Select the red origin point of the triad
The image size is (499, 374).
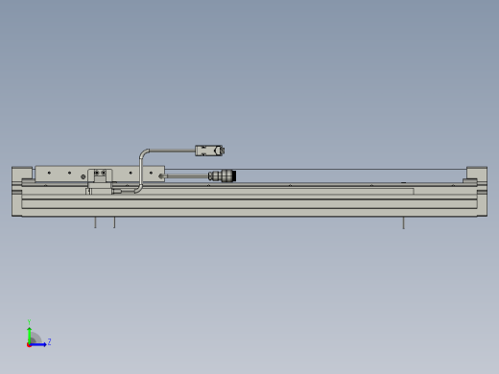point(29,345)
